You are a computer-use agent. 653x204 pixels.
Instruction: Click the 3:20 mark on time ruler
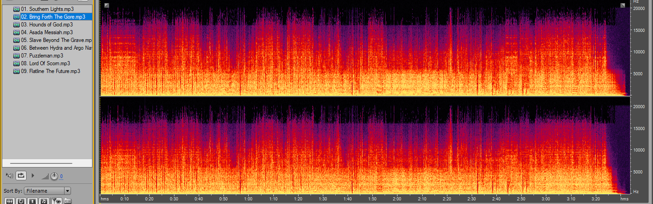(596, 199)
